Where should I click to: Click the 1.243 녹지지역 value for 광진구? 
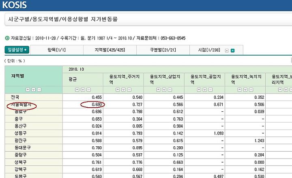pos(259,141)
